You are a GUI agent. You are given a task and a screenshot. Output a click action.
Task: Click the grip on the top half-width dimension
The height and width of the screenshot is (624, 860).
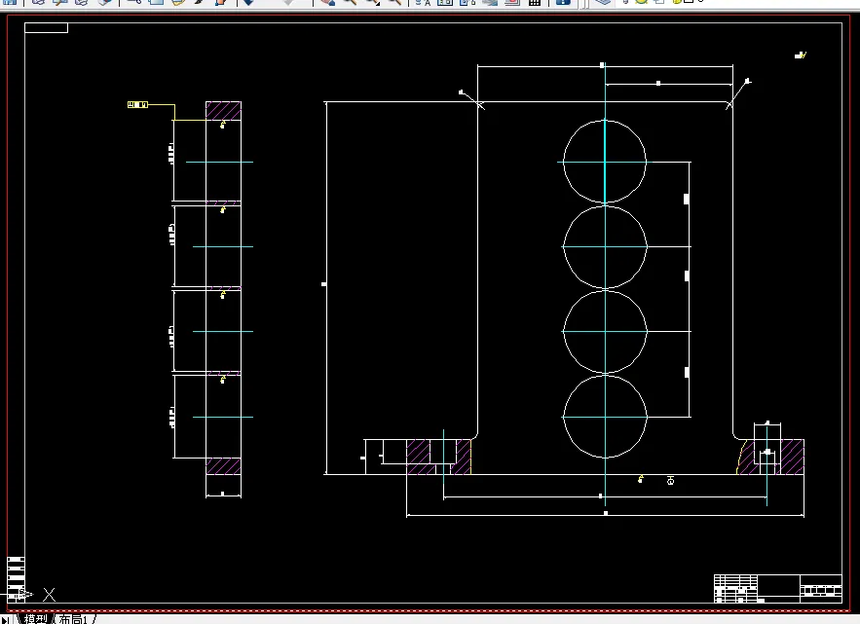click(x=658, y=84)
